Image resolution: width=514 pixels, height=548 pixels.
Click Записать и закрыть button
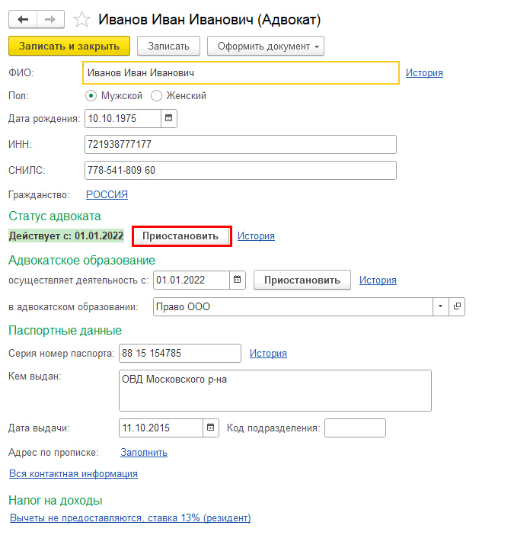[x=69, y=46]
